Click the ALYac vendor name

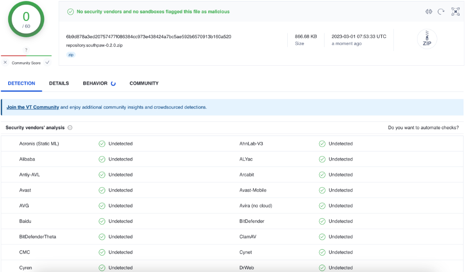246,159
